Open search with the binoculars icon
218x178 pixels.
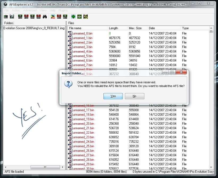tap(45, 17)
